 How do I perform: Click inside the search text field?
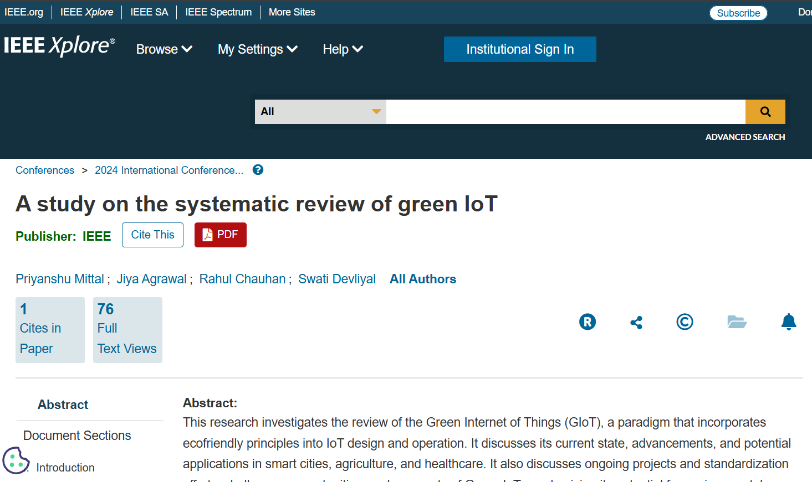click(x=566, y=112)
